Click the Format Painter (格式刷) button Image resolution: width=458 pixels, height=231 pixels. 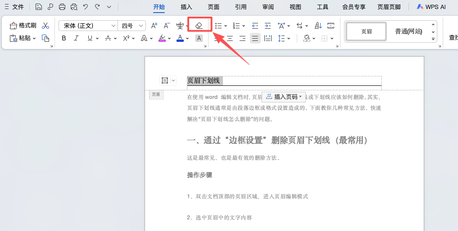click(x=23, y=26)
